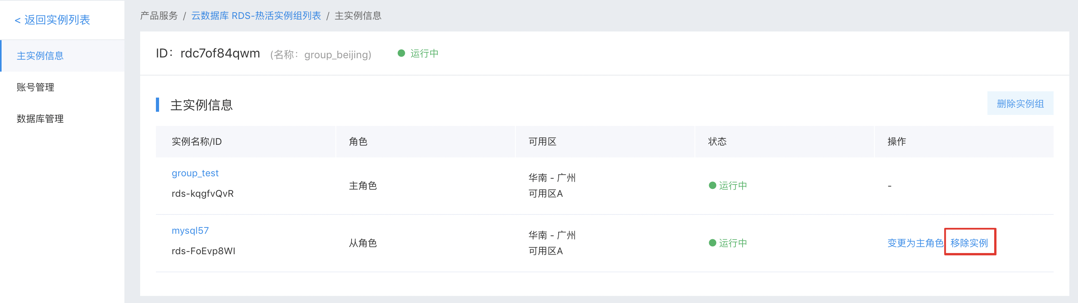The height and width of the screenshot is (303, 1078).
Task: Go to 云数据库 RDS-热活实例组列表 breadcrumb
Action: [256, 16]
